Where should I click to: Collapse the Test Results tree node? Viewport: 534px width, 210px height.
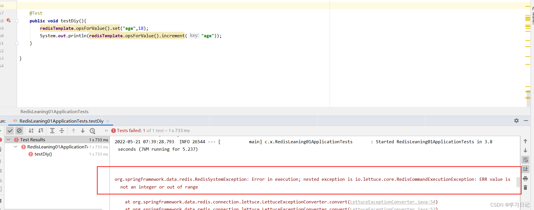[8, 140]
